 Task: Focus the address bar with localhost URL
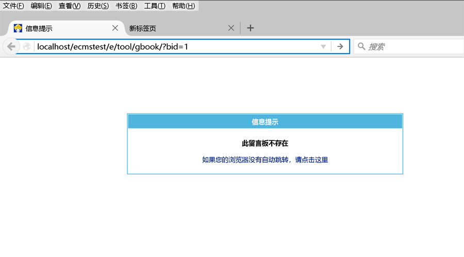175,46
